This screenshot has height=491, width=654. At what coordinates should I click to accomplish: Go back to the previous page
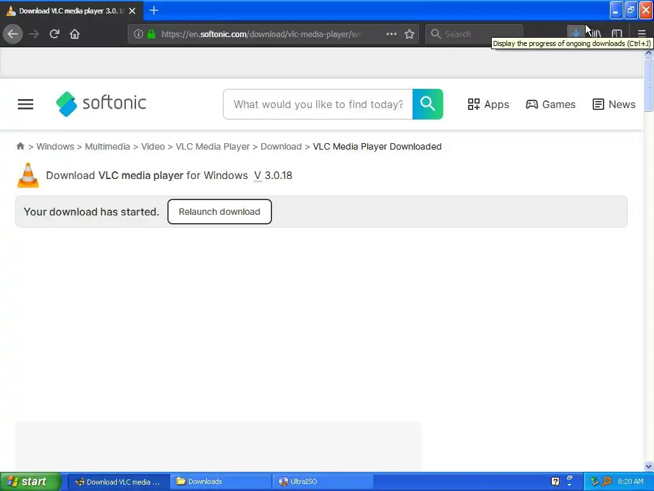click(13, 34)
